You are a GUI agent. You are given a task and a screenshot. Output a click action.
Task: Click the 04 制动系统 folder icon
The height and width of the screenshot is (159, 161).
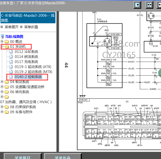click(x=7, y=82)
